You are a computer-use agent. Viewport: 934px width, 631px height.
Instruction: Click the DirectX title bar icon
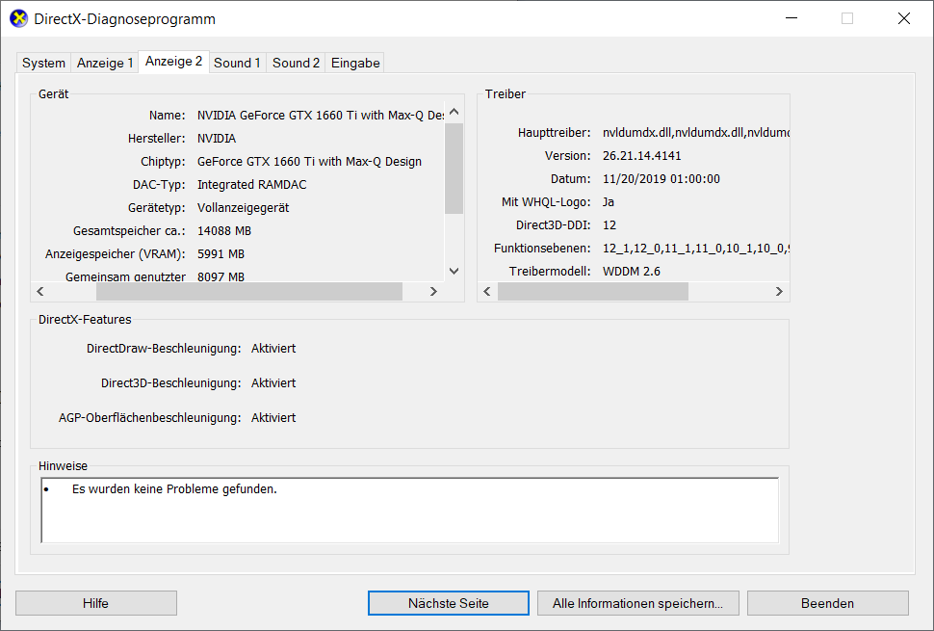pyautogui.click(x=19, y=18)
